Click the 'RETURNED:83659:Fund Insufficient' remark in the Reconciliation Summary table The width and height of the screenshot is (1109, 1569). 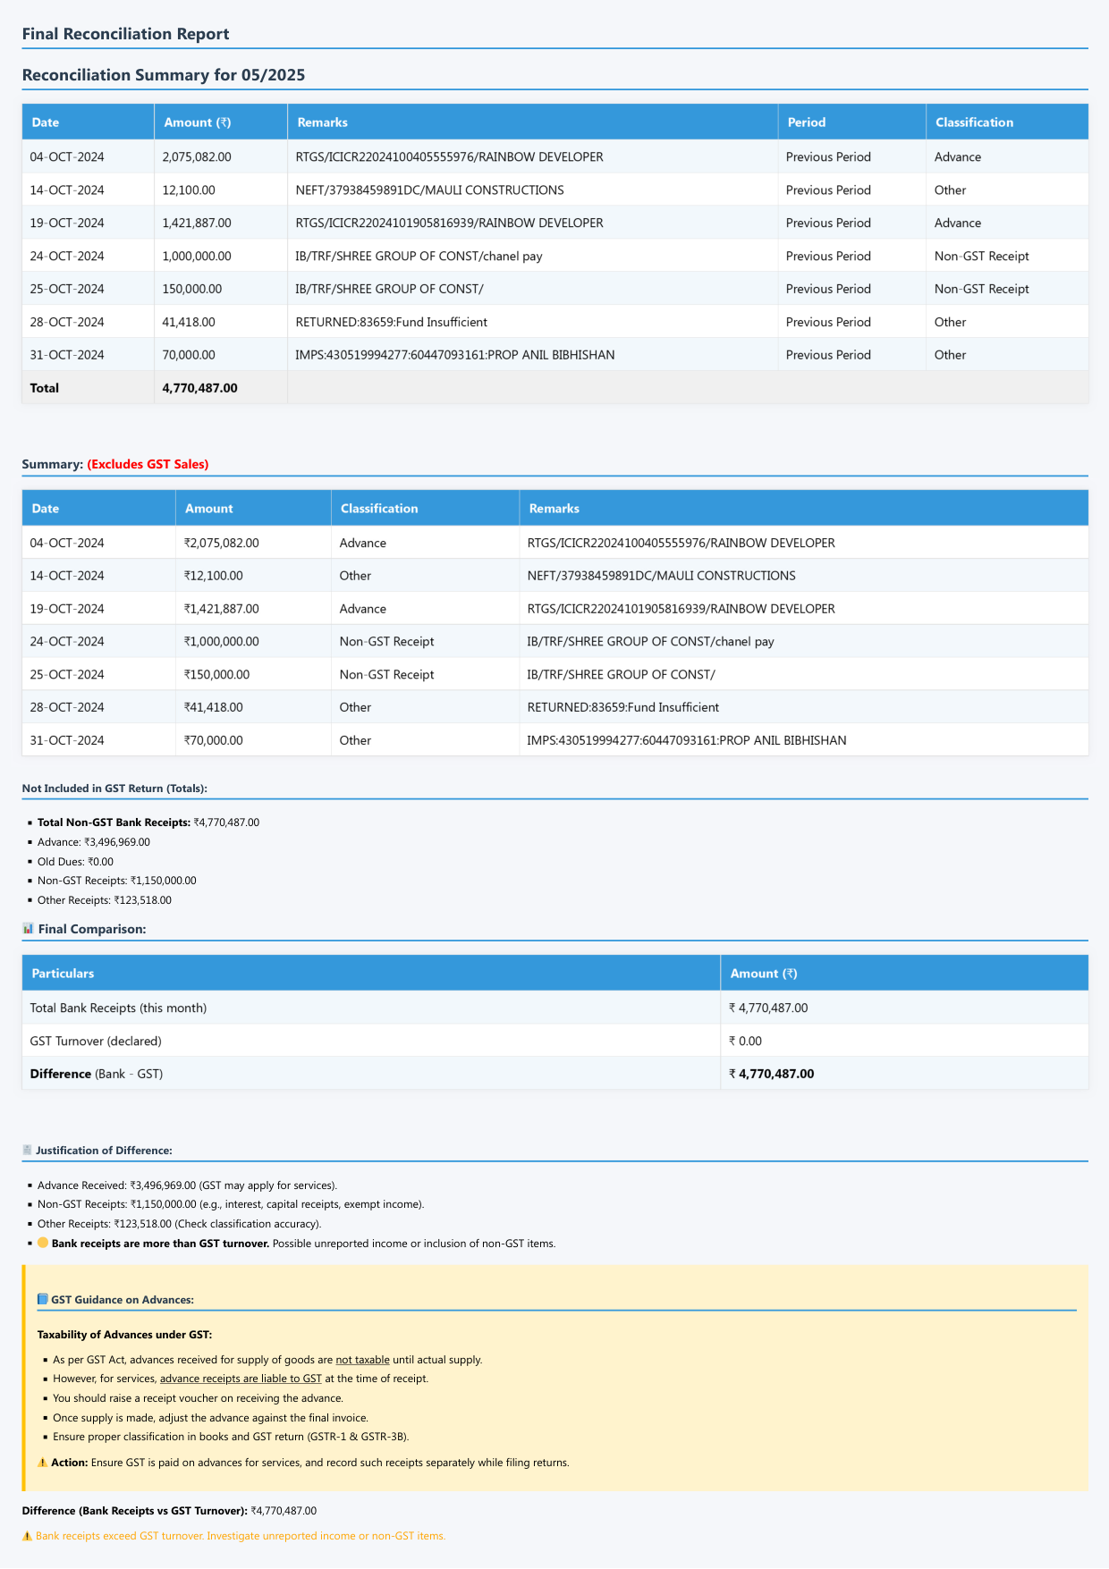coord(392,322)
